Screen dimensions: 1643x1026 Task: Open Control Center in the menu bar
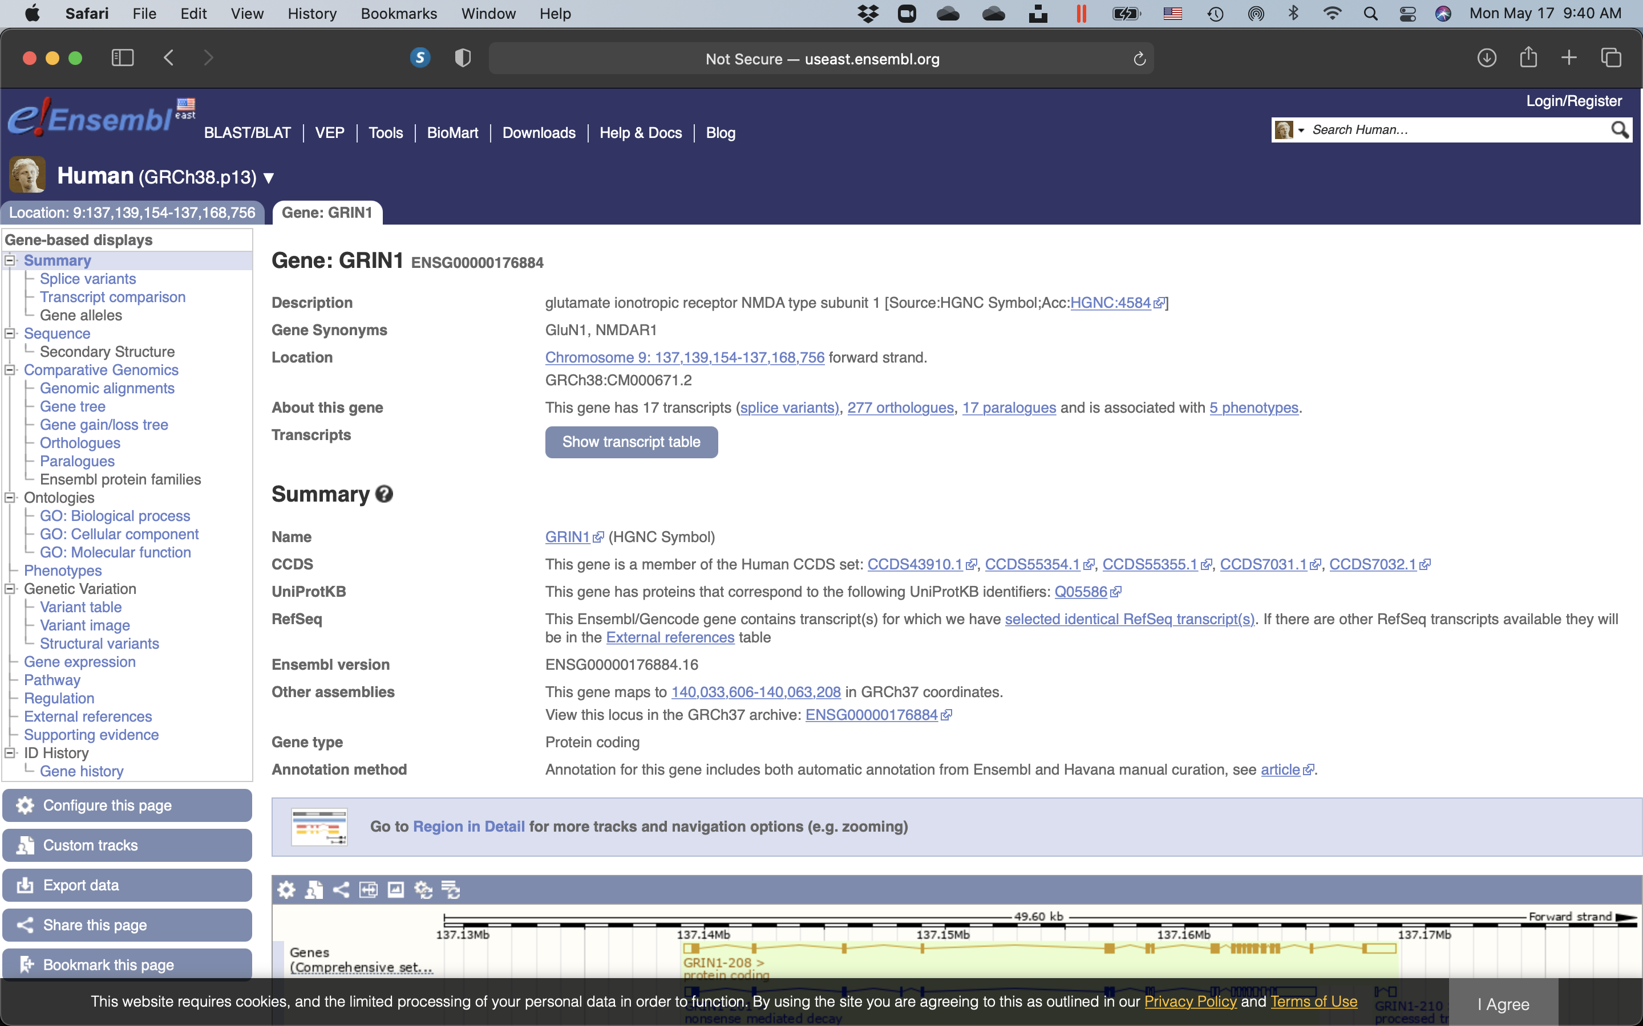pos(1407,14)
